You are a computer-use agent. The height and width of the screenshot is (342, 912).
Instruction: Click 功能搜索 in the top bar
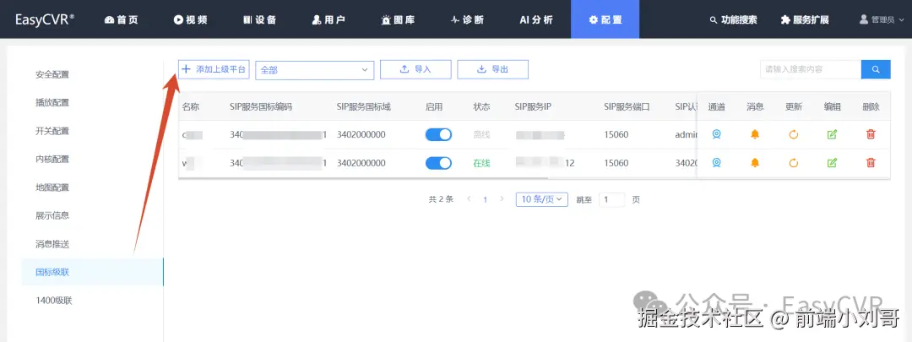[x=734, y=19]
